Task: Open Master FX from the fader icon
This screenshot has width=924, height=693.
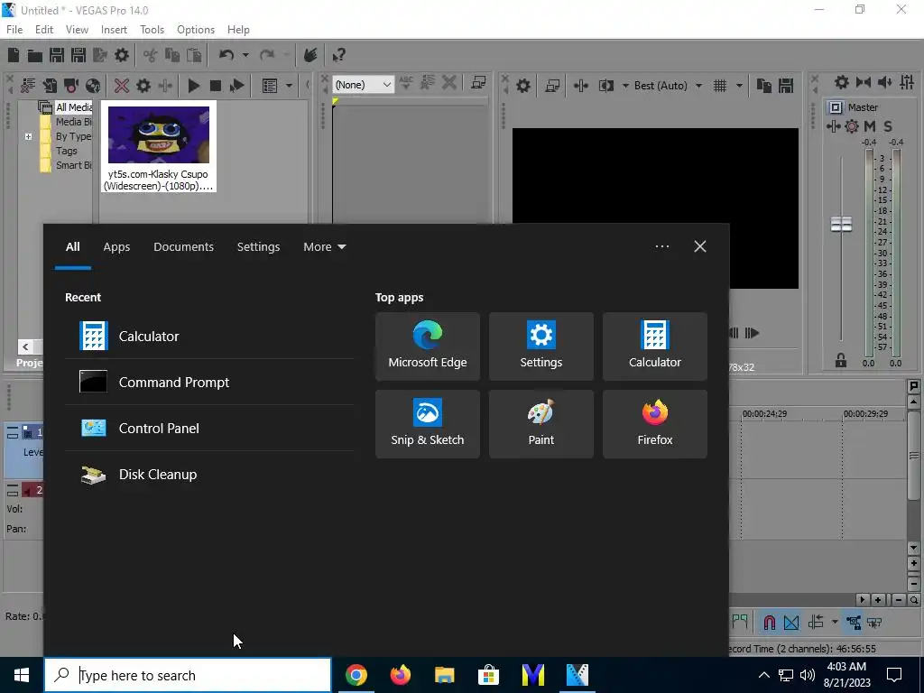Action: click(833, 126)
